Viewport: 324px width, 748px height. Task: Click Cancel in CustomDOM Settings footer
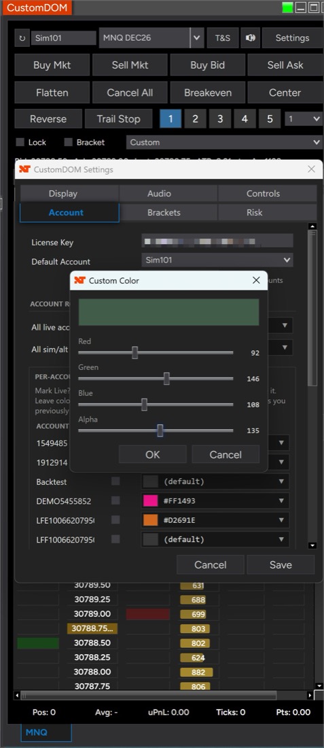tap(210, 565)
